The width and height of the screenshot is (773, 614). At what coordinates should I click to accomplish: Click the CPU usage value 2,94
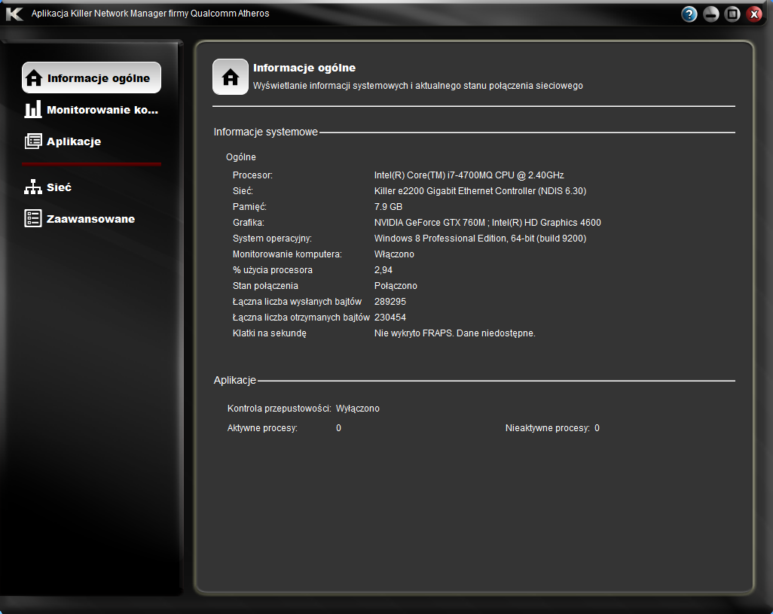pyautogui.click(x=383, y=270)
